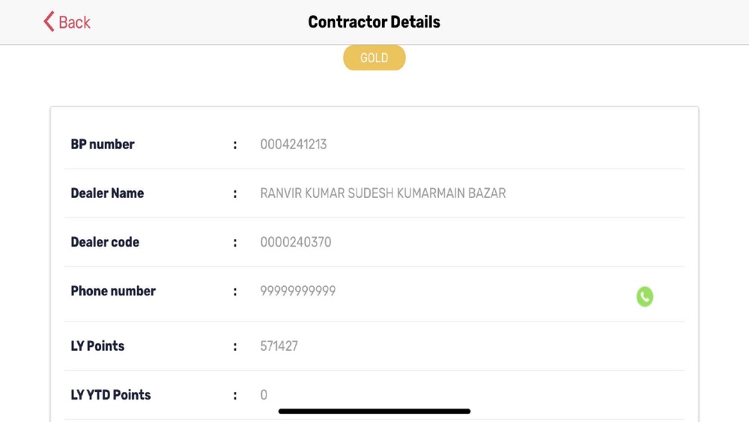Click the BP number label

pyautogui.click(x=103, y=145)
